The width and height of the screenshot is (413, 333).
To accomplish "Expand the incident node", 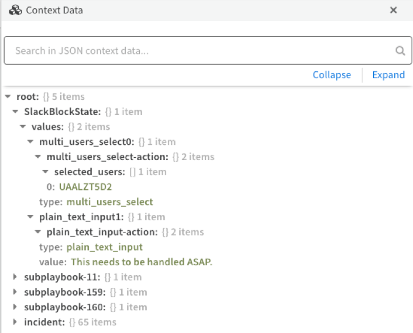I will coord(15,322).
